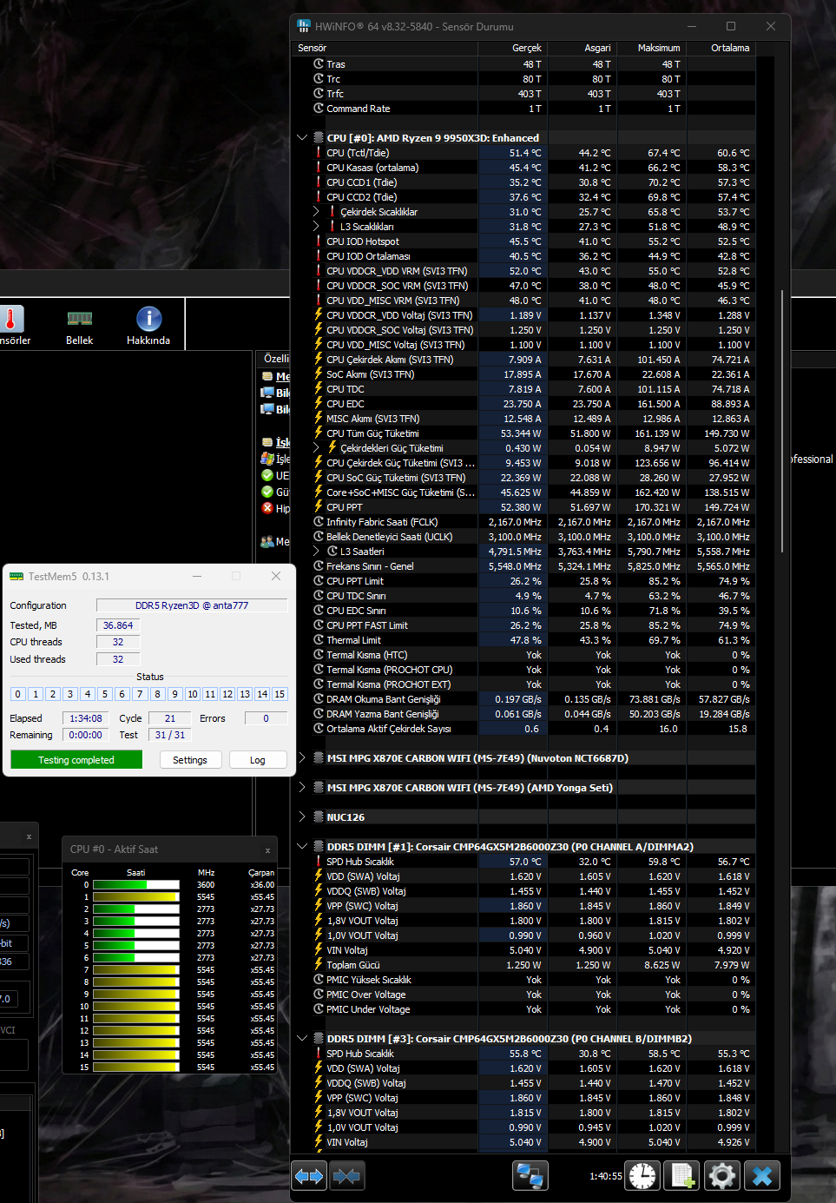Viewport: 836px width, 1203px height.
Task: Open the Bellek memory icon
Action: (80, 326)
